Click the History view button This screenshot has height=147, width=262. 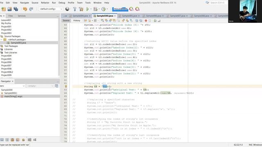77,20
